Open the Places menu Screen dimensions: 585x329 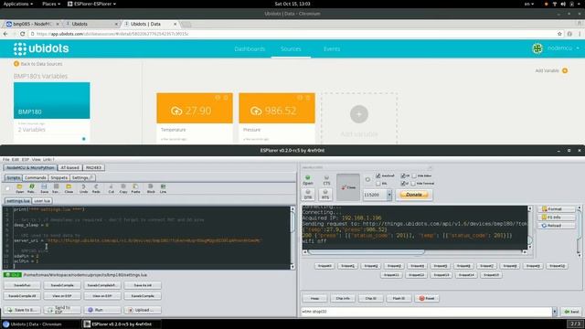click(51, 4)
